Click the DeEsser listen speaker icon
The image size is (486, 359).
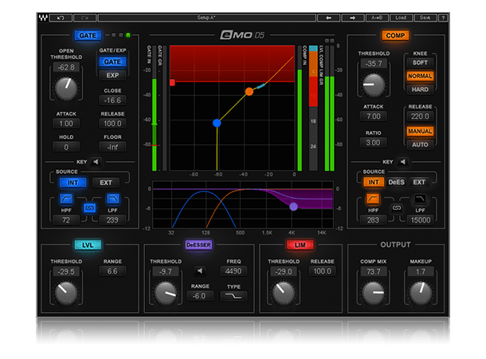click(200, 271)
